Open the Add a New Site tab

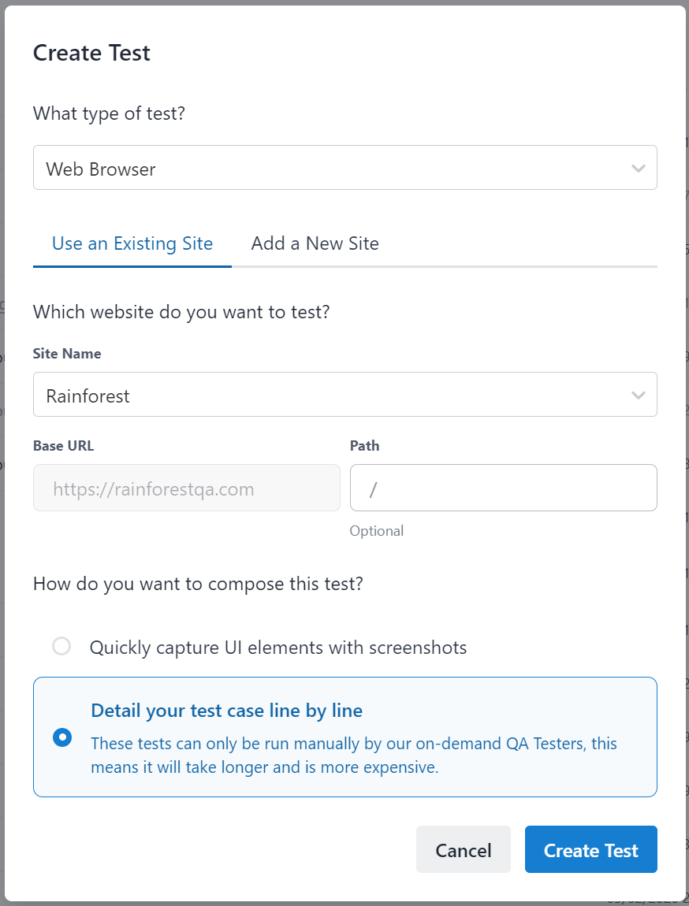(315, 243)
